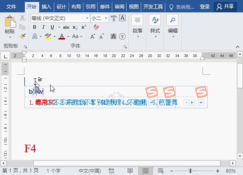This screenshot has width=243, height=175.
Task: Click Grow Font icon
Action: 93,37
